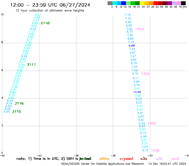Click the 5.89 wave height value
Viewport: 189px width, 166px height.
pyautogui.click(x=13, y=92)
